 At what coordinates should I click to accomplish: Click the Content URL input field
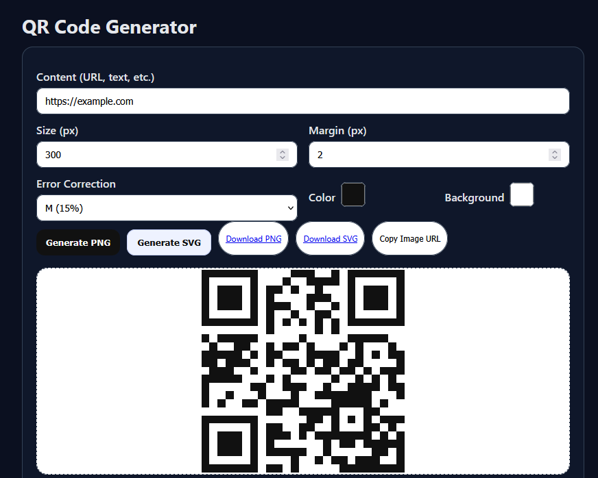point(303,101)
